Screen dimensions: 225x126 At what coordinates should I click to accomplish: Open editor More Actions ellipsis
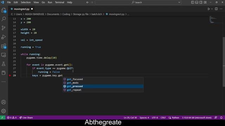click(x=221, y=9)
